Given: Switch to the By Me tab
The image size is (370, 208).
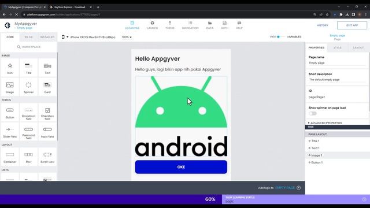Looking at the screenshot, I should pos(28,37).
